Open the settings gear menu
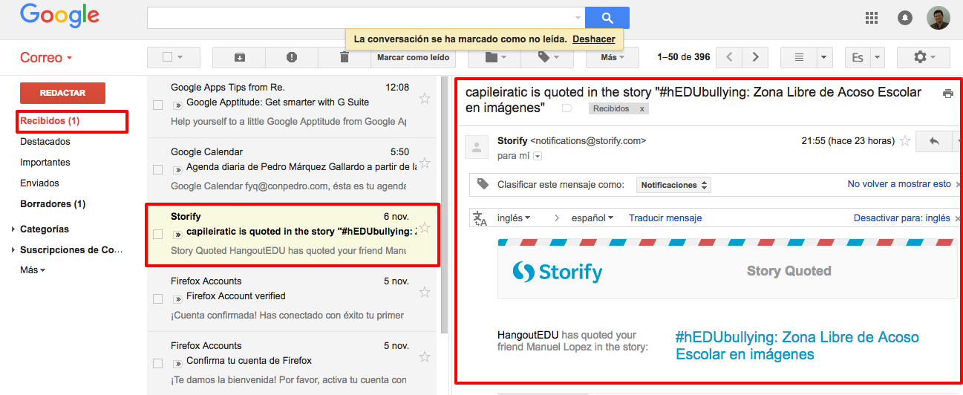 (x=924, y=57)
